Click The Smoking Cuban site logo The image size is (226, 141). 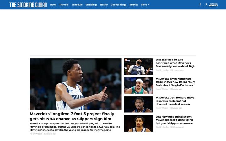[28, 5]
